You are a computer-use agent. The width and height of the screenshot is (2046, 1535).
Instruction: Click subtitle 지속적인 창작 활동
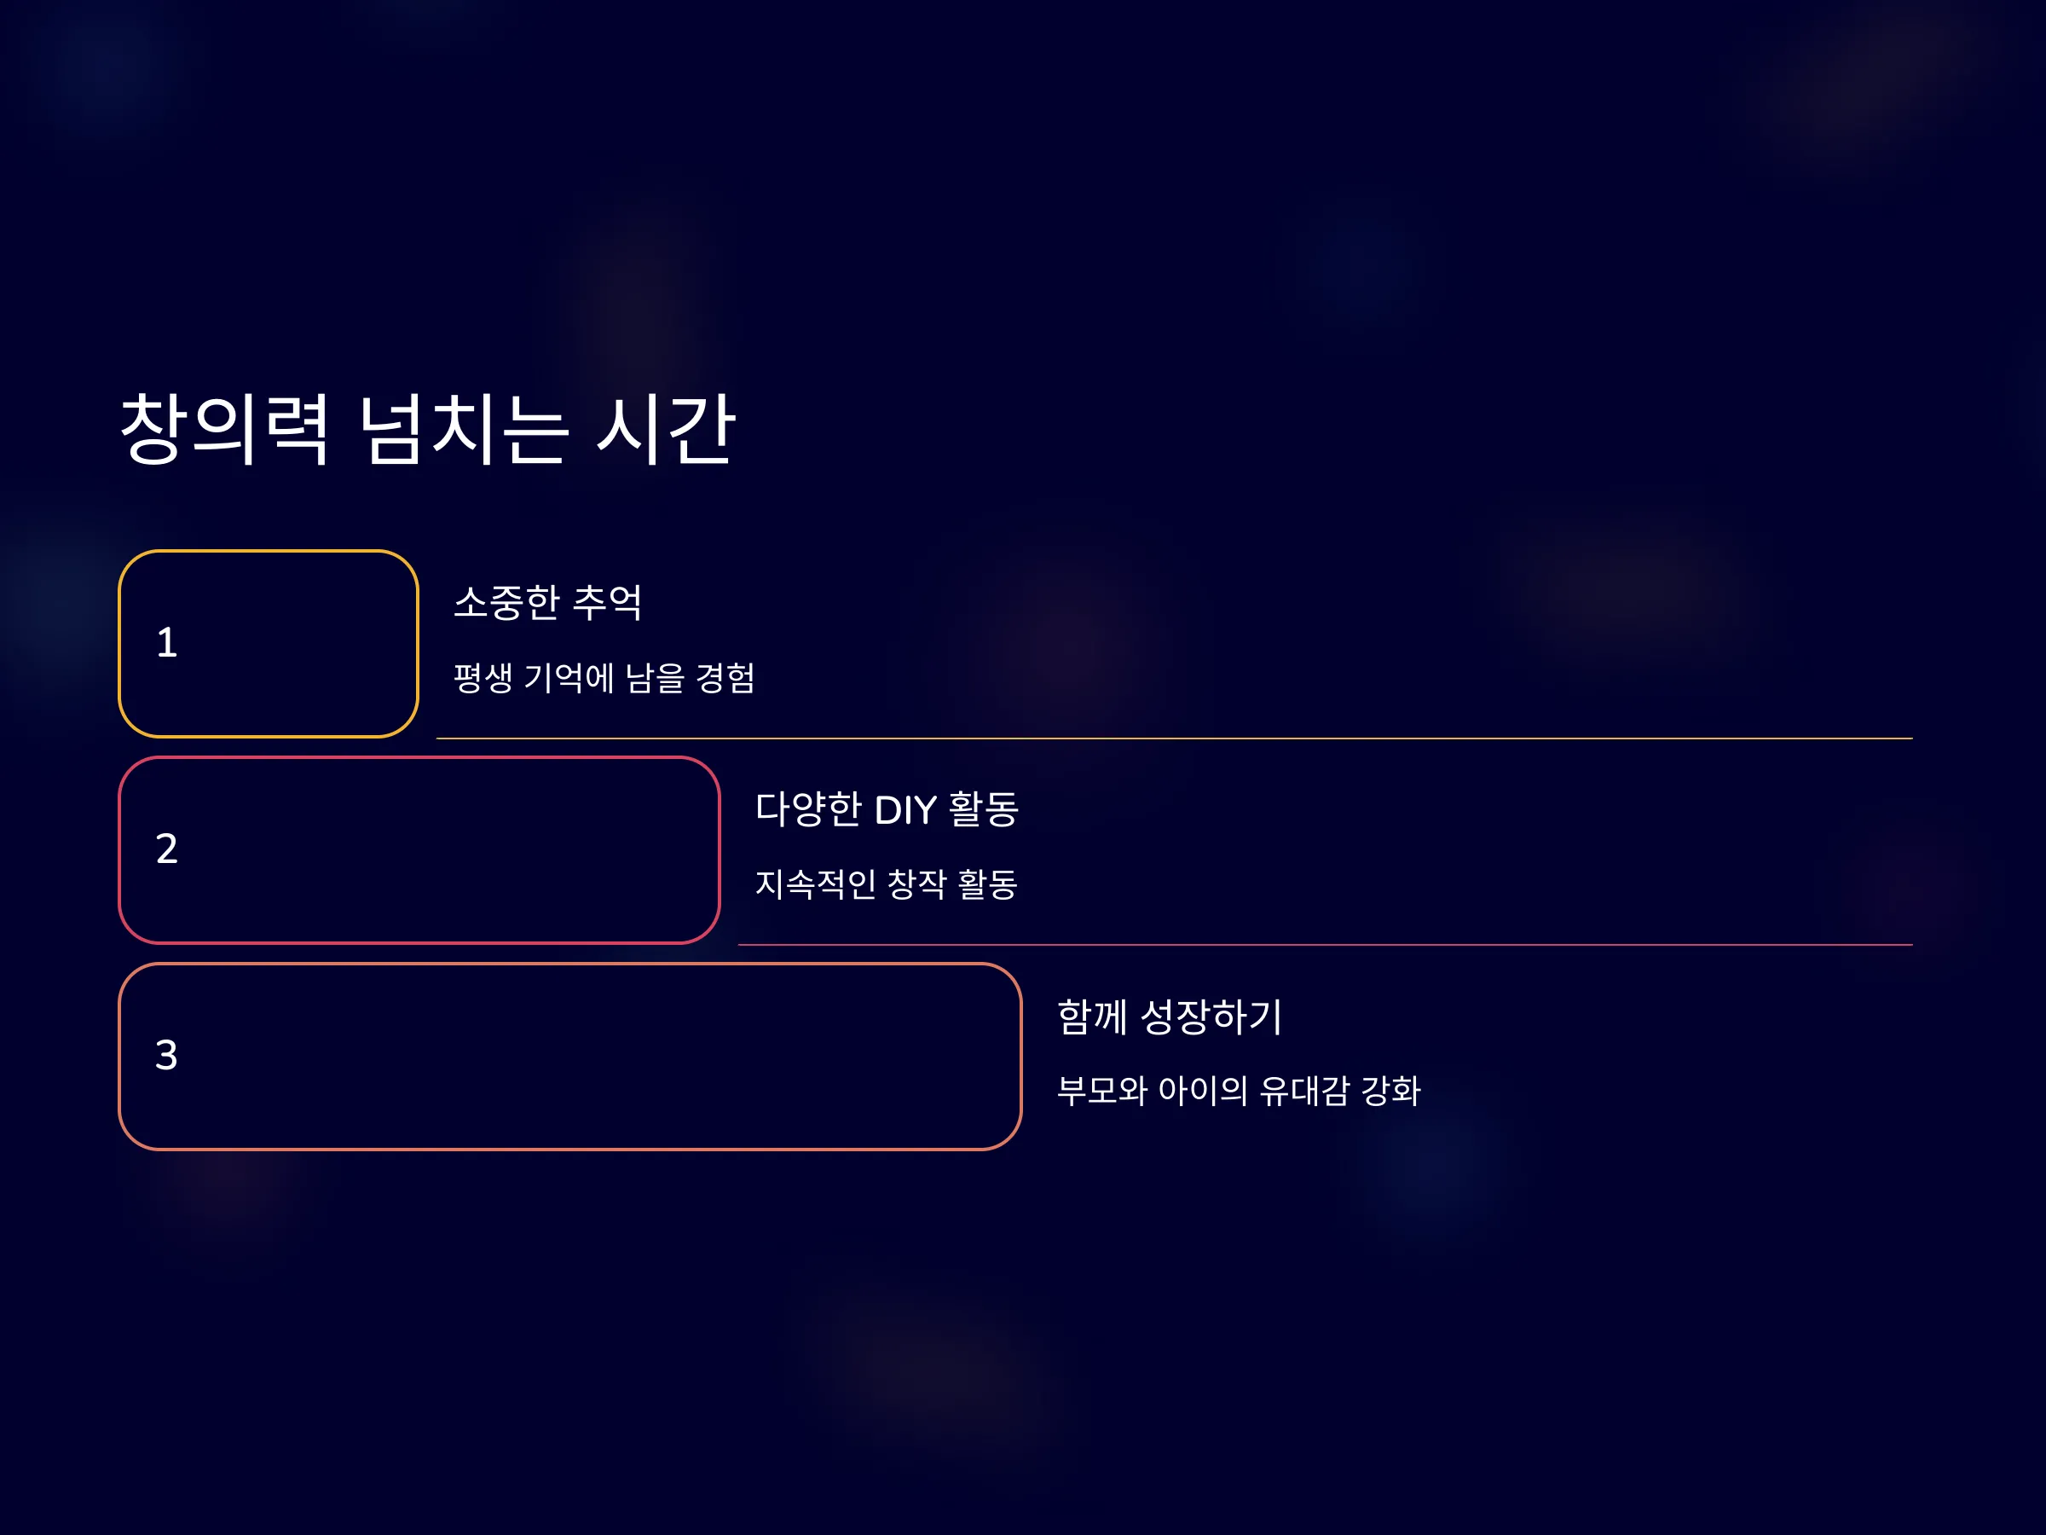point(886,884)
